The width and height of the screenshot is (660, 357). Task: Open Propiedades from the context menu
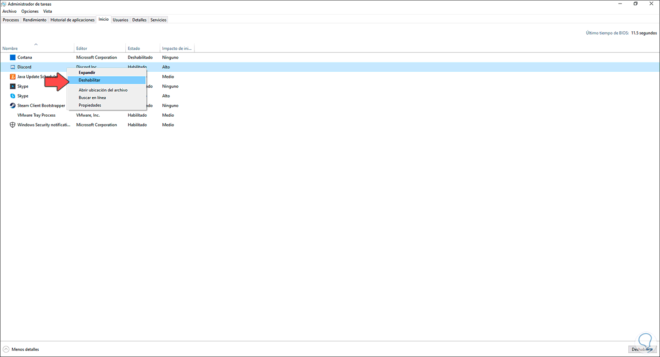point(106,105)
